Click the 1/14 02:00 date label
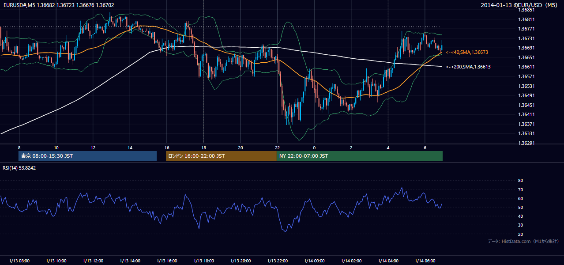This screenshot has width=564, height=265. (x=351, y=261)
